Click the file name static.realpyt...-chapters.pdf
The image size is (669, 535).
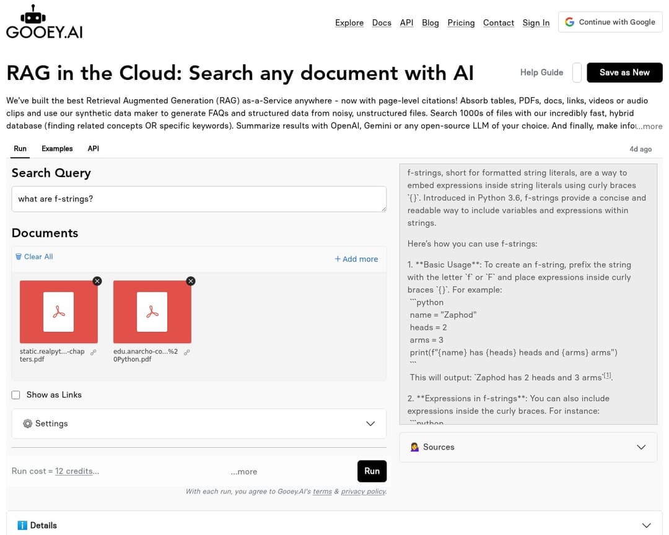point(52,355)
